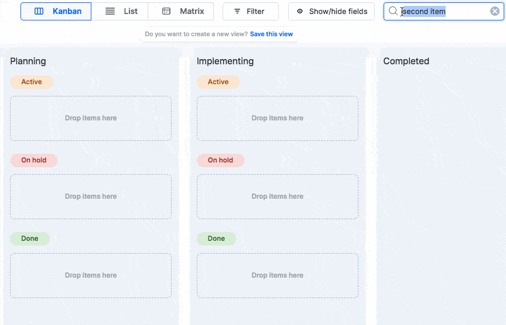Viewport: 506px width, 325px height.
Task: Click the Done label under Implementing
Action: [x=216, y=238]
